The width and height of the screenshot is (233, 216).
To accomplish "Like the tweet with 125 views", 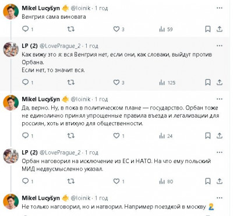I will coord(116,83).
